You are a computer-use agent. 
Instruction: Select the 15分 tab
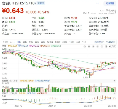tap(72, 42)
